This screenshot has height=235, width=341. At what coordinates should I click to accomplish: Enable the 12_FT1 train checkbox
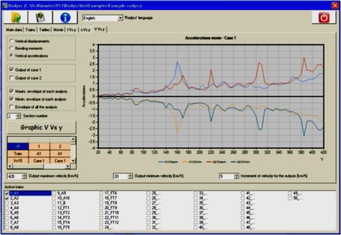[54, 208]
